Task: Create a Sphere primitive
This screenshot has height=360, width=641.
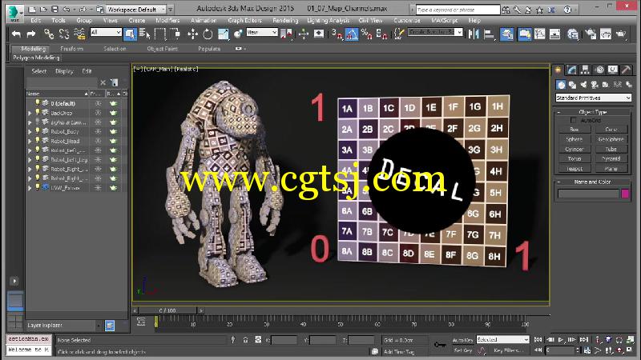Action: [574, 139]
